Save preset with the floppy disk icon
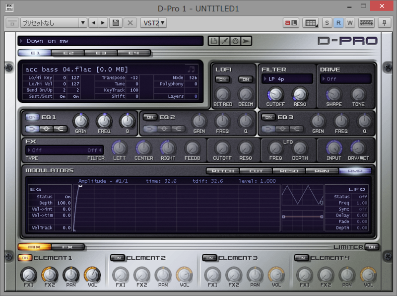 (x=116, y=23)
